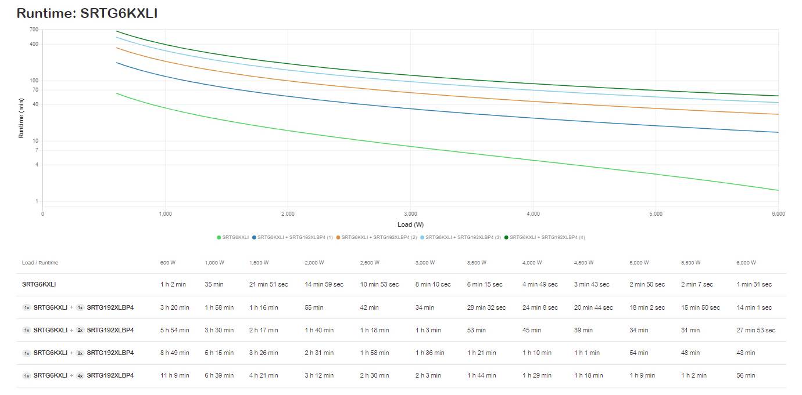Image resolution: width=802 pixels, height=395 pixels.
Task: Click the 1x badge before SRTG192XLBP4
Action: 80,307
